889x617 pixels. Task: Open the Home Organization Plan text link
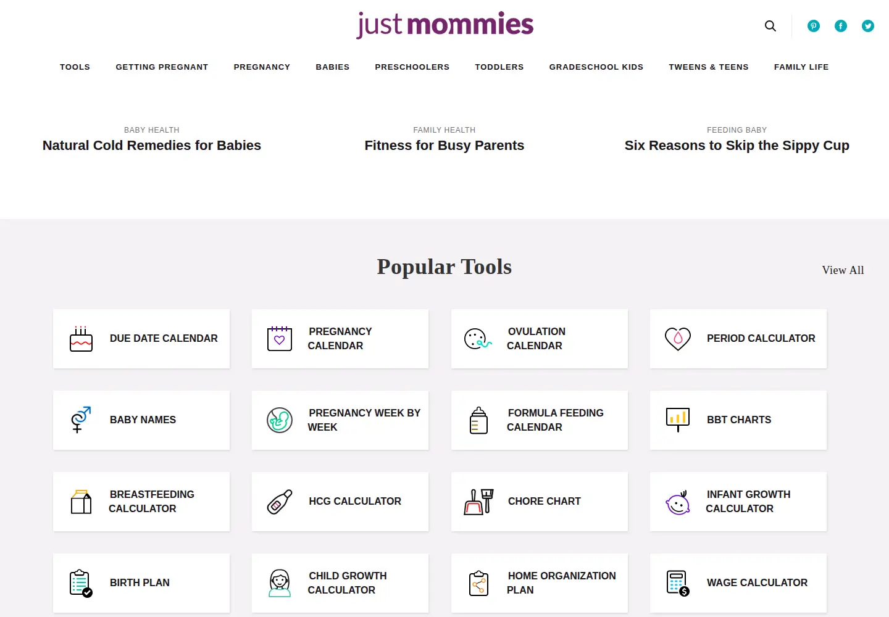(x=562, y=583)
